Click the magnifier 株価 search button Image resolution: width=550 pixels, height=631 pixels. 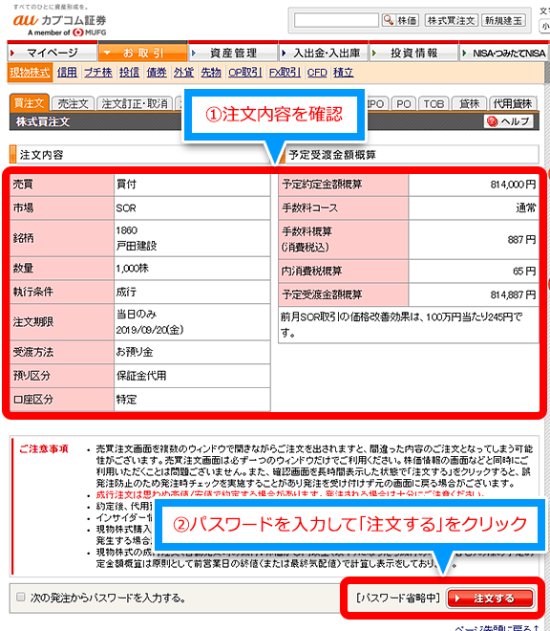pos(400,20)
